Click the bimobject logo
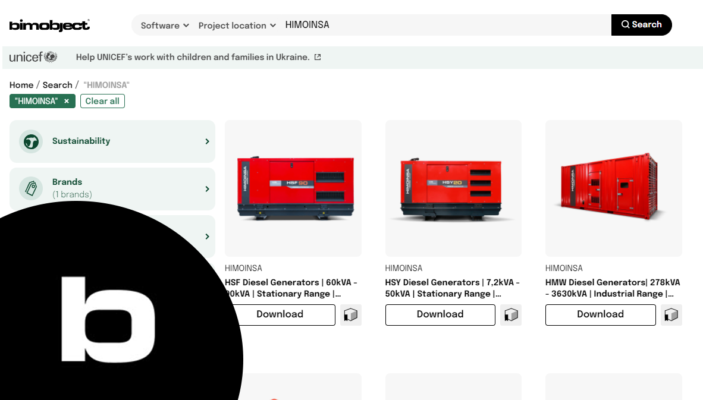The height and width of the screenshot is (400, 703). [x=49, y=25]
